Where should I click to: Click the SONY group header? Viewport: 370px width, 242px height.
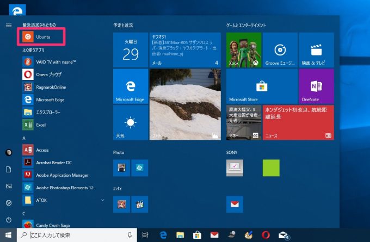232,152
